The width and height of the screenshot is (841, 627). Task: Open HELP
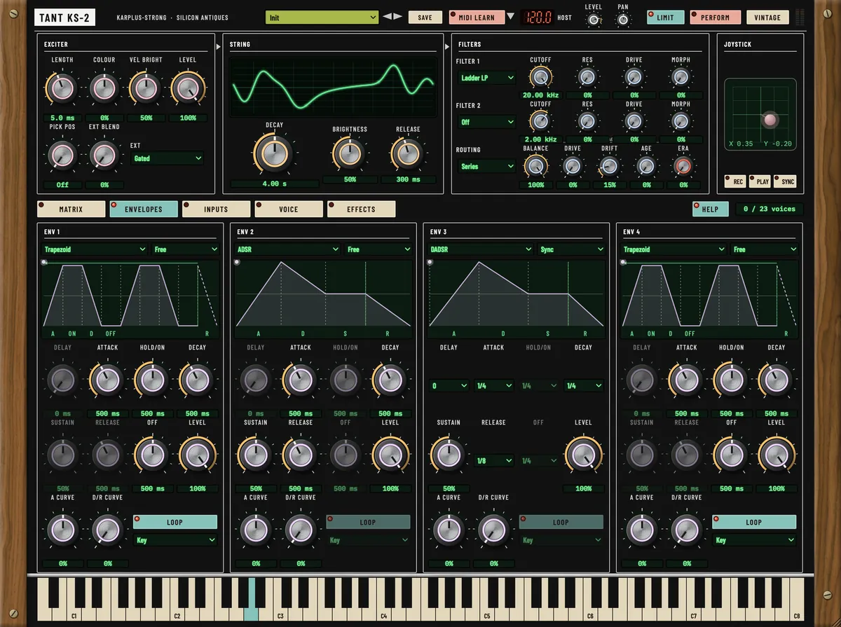coord(711,209)
